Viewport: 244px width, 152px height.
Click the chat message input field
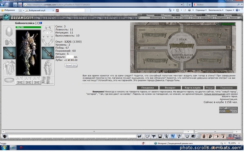72,136
